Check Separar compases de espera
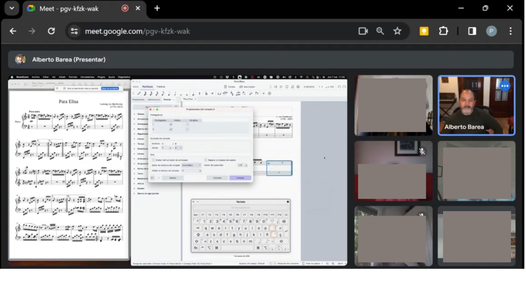Image resolution: width=526 pixels, height=295 pixels. click(206, 160)
